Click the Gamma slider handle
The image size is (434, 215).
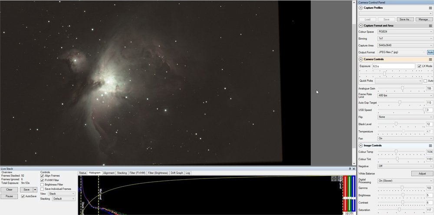click(x=402, y=188)
